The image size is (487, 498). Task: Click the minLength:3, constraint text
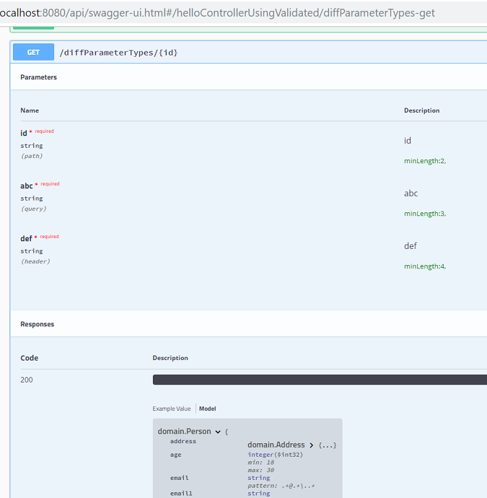click(x=425, y=214)
